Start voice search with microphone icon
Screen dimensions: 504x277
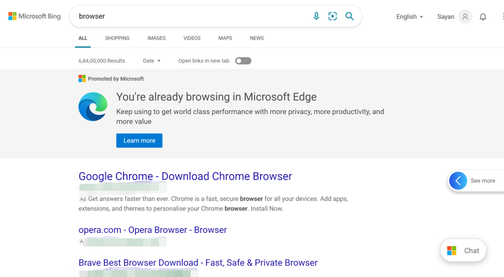click(316, 16)
